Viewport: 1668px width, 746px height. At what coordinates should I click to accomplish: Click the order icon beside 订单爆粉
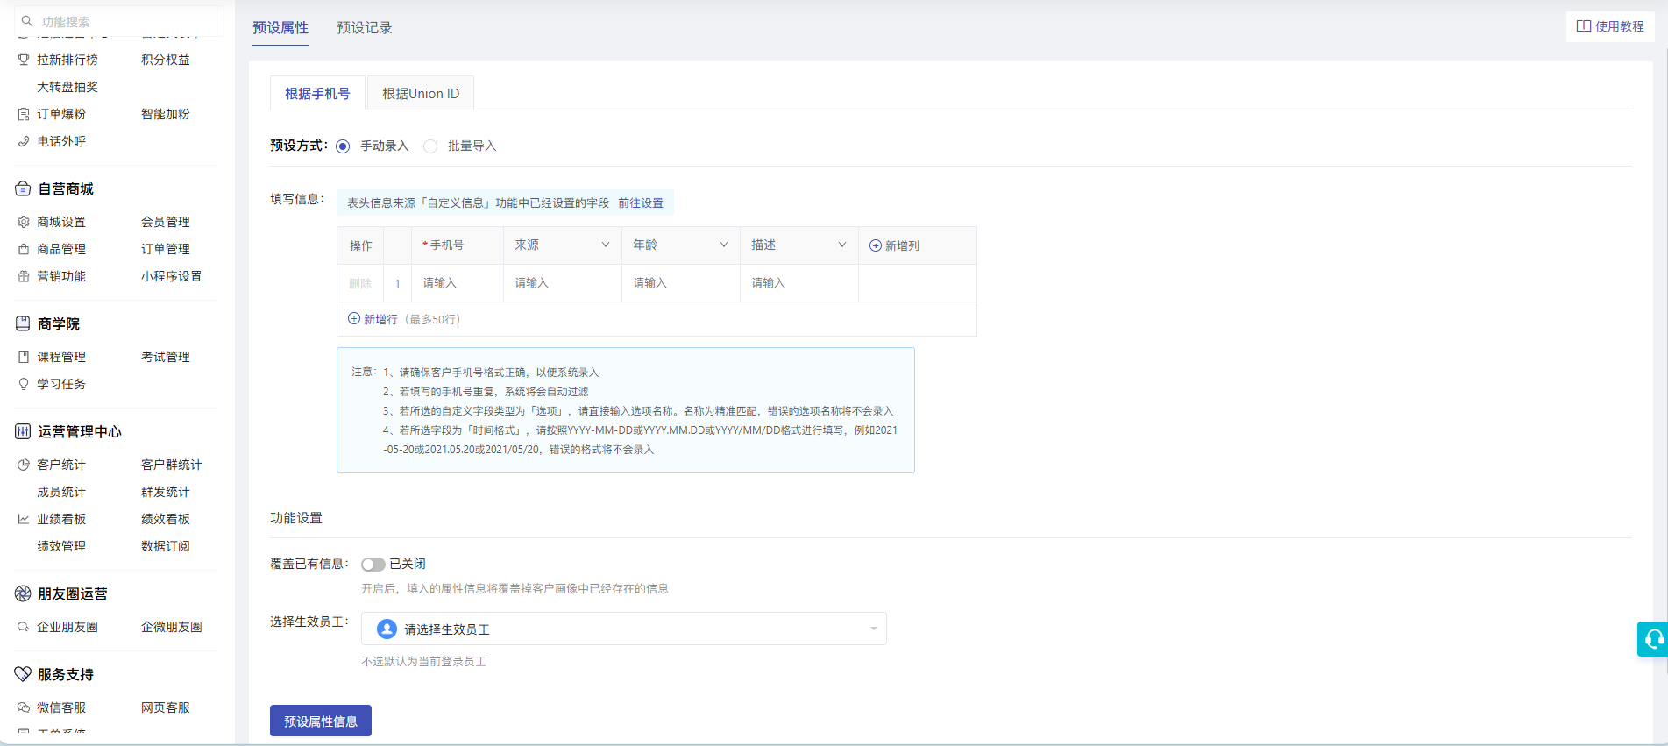tap(24, 114)
